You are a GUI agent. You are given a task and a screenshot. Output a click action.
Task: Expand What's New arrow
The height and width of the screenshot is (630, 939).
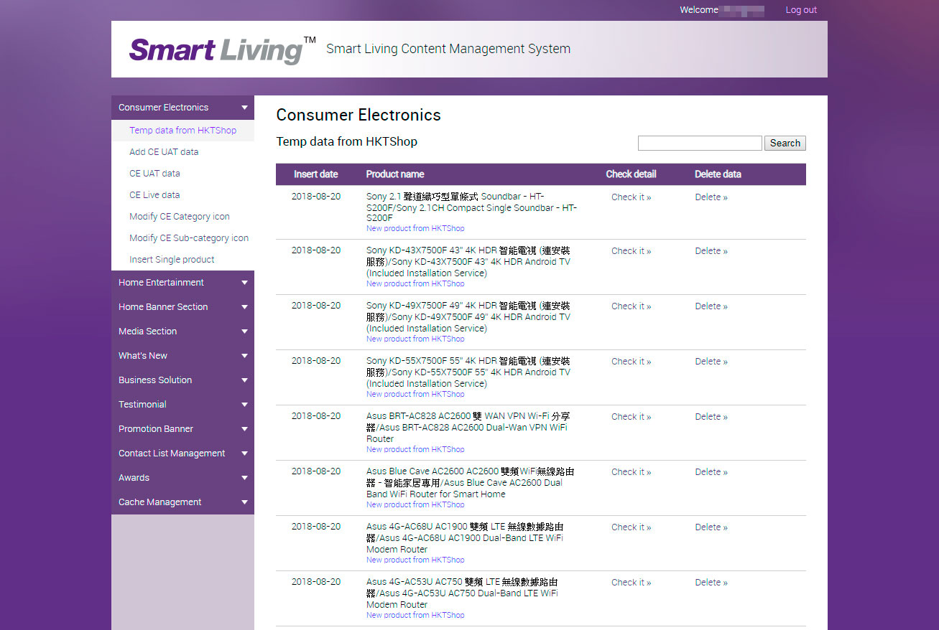point(244,356)
